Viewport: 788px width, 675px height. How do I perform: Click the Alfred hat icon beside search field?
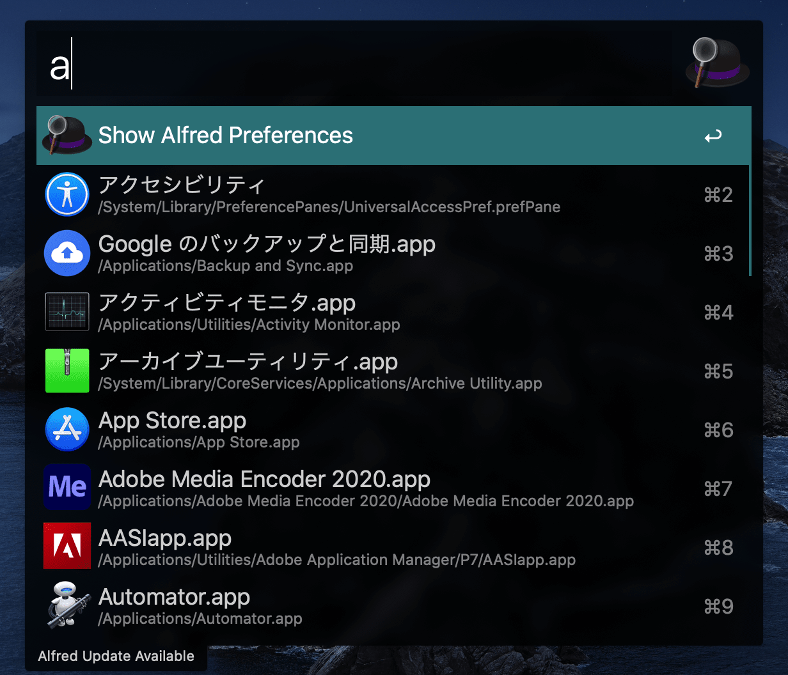point(716,62)
